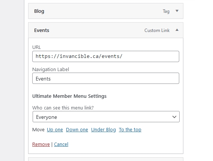Click the Tag type label on Blog
This screenshot has width=213, height=161.
click(x=166, y=11)
